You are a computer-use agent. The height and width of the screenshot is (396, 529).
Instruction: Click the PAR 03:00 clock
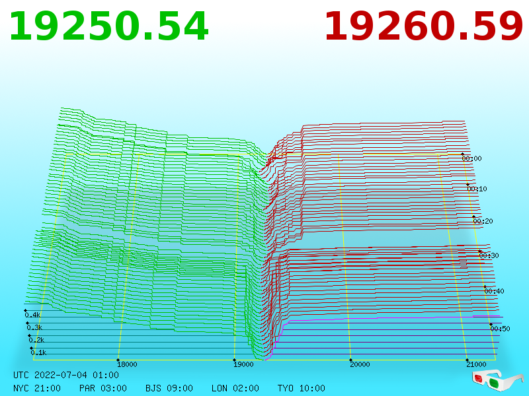coord(103,388)
